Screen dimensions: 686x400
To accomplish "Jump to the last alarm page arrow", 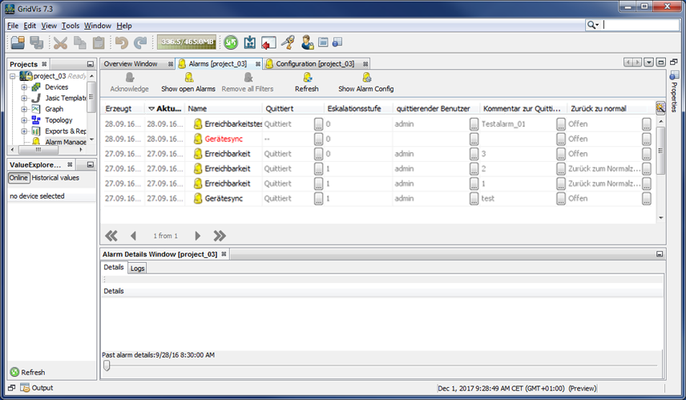I will point(220,236).
